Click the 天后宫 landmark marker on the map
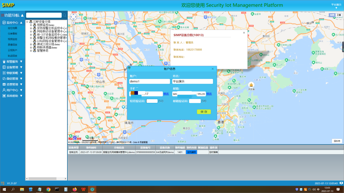 [251, 85]
